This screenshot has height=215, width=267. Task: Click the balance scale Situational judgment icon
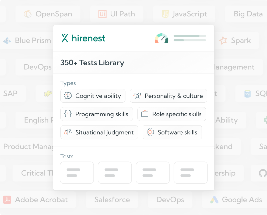pyautogui.click(x=68, y=132)
